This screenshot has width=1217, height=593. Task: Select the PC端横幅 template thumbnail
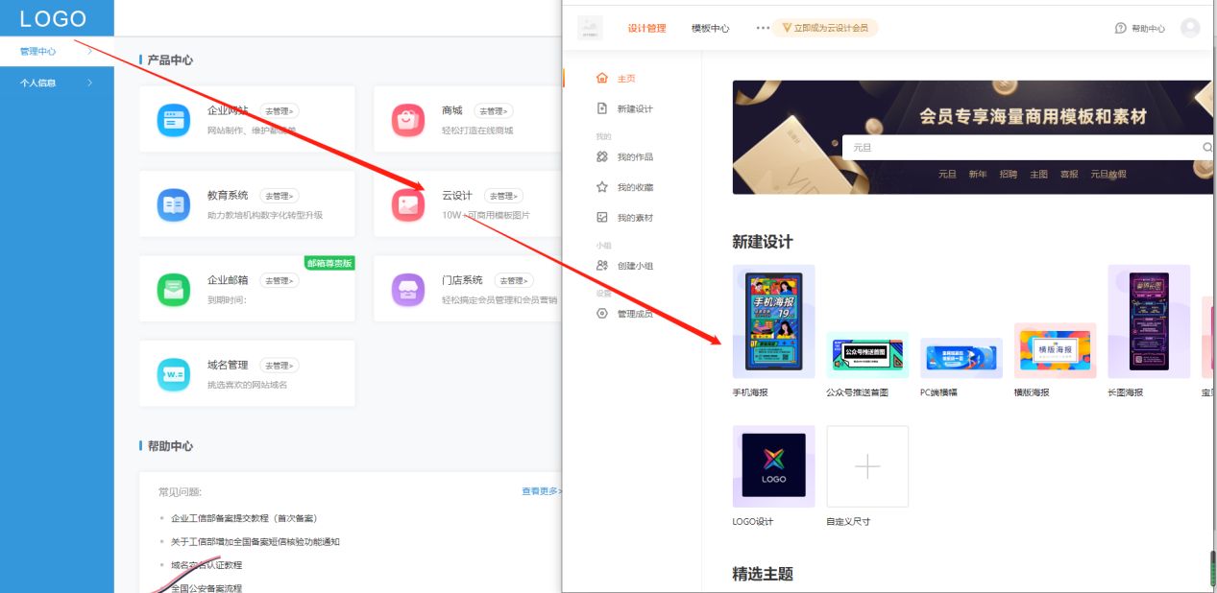961,358
